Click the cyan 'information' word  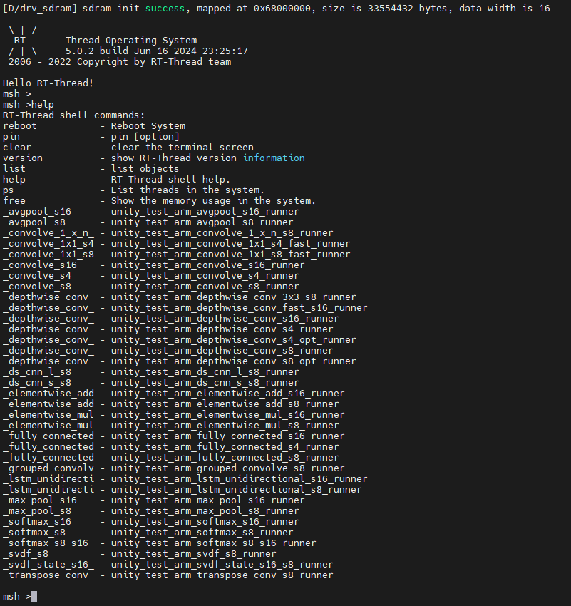[274, 158]
